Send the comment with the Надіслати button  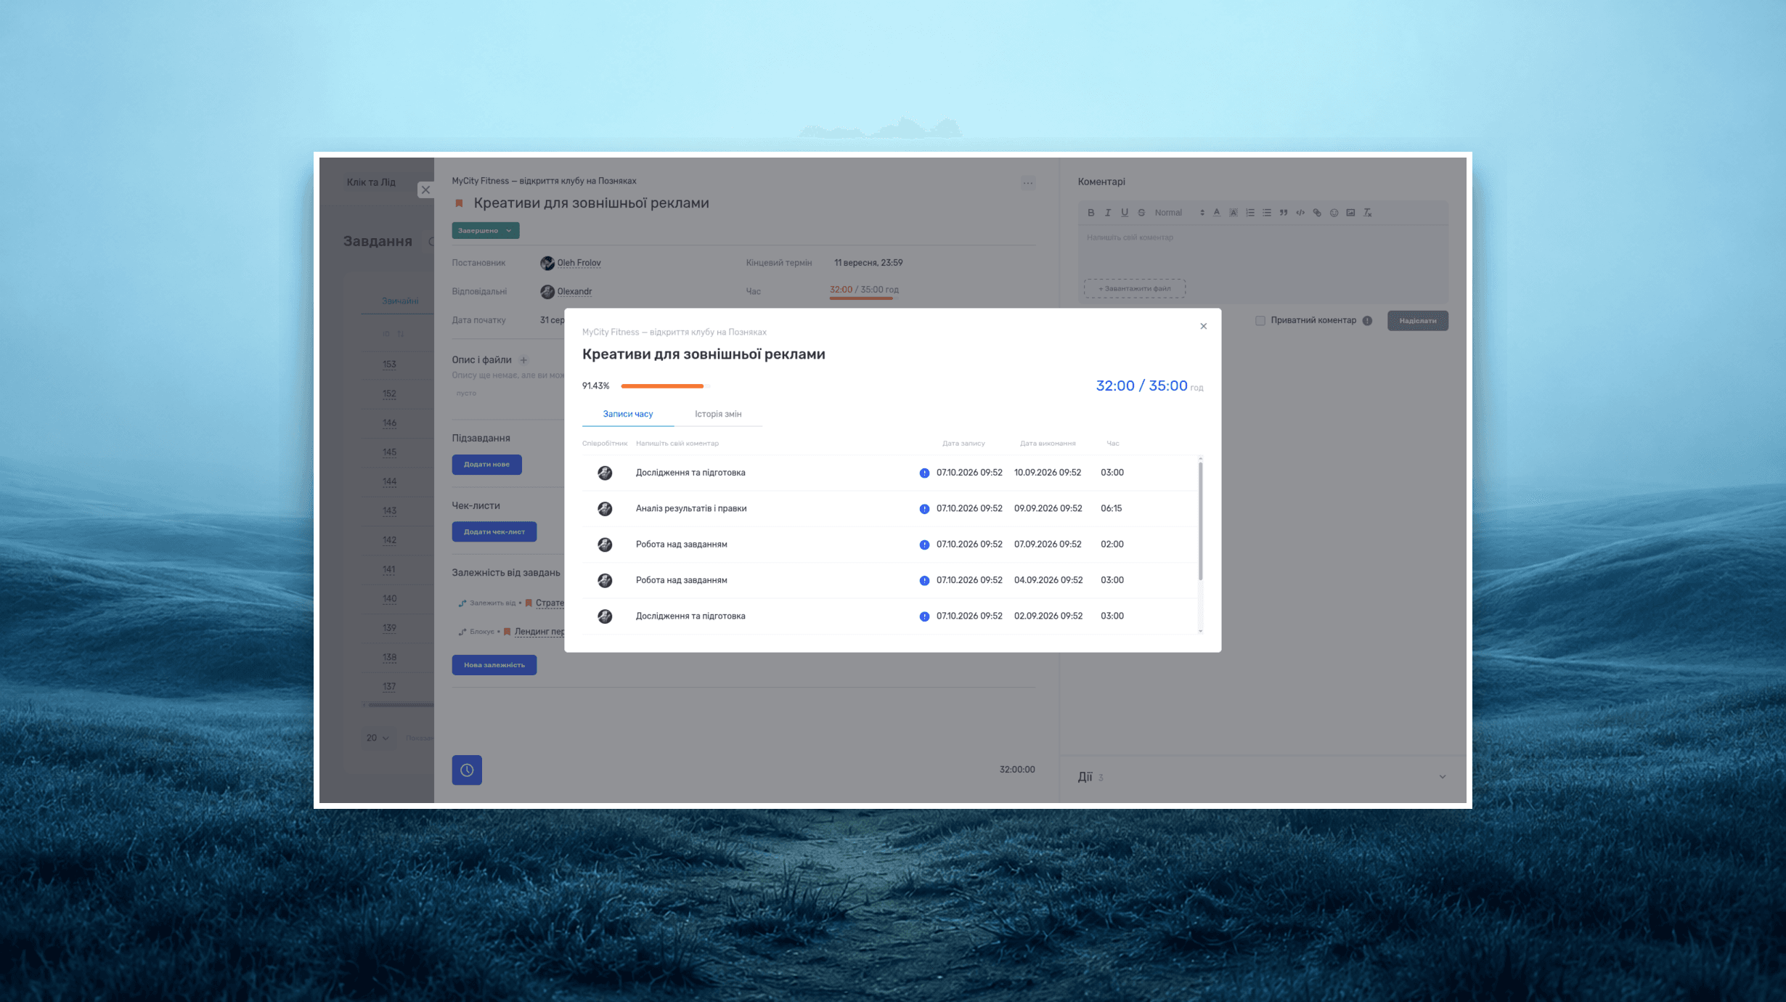pos(1418,321)
